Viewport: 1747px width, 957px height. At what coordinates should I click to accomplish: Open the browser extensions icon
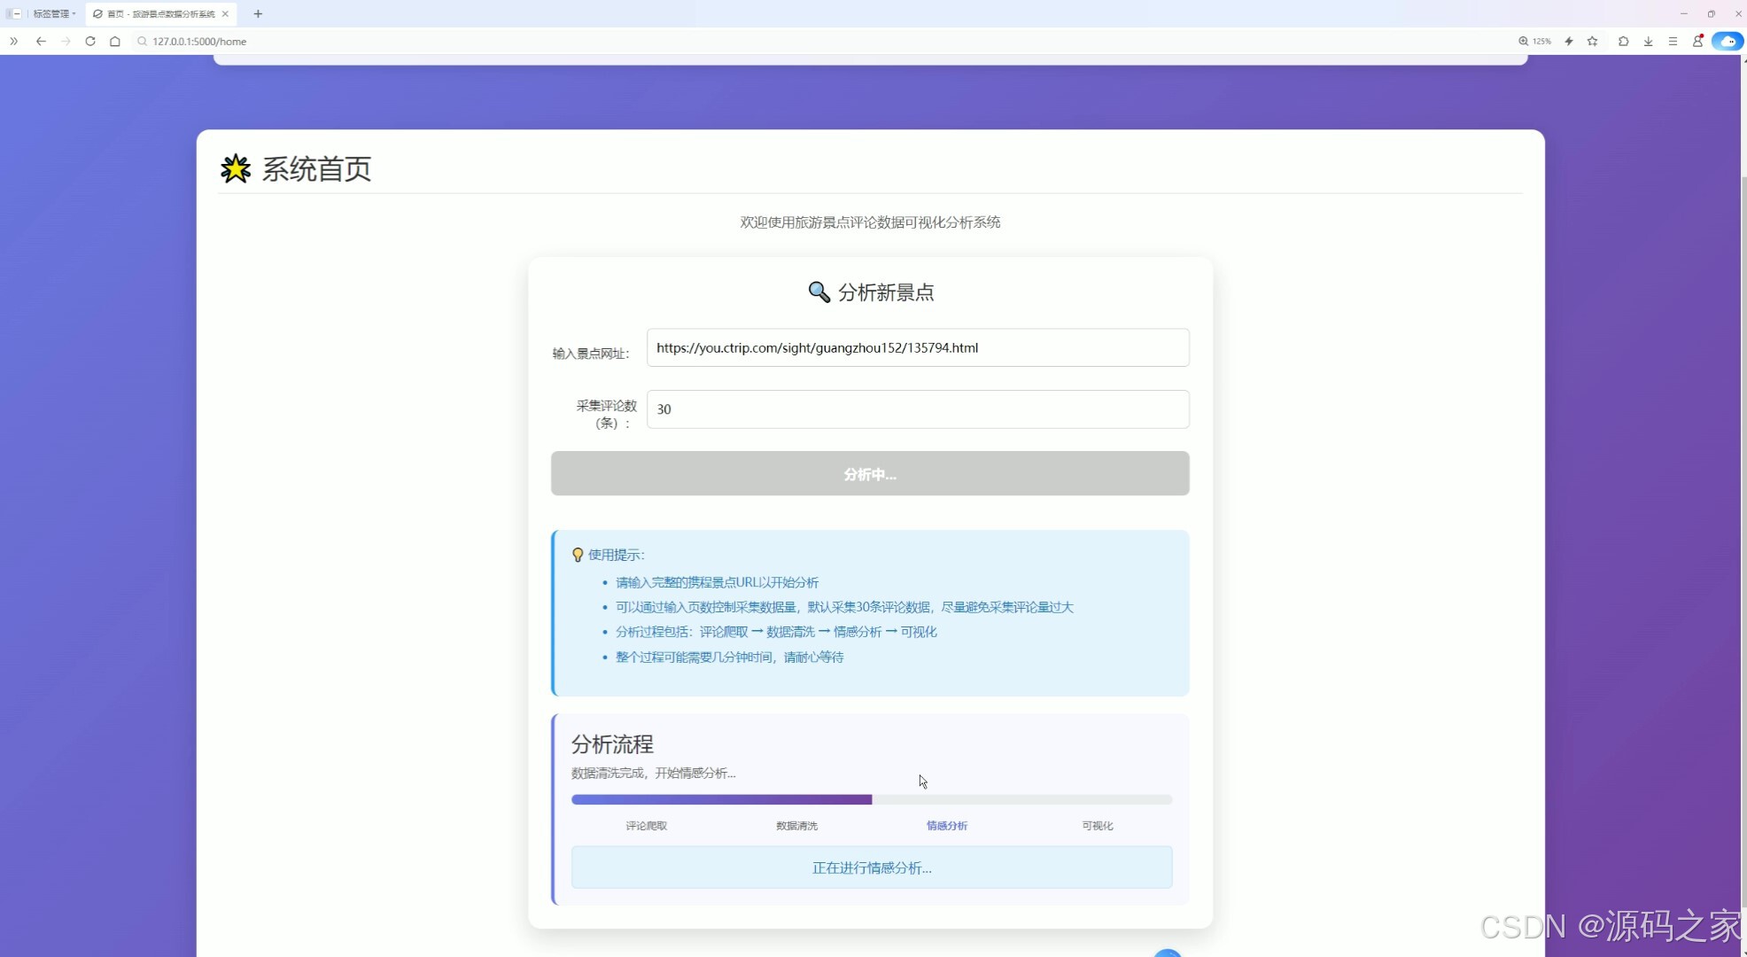click(1623, 41)
